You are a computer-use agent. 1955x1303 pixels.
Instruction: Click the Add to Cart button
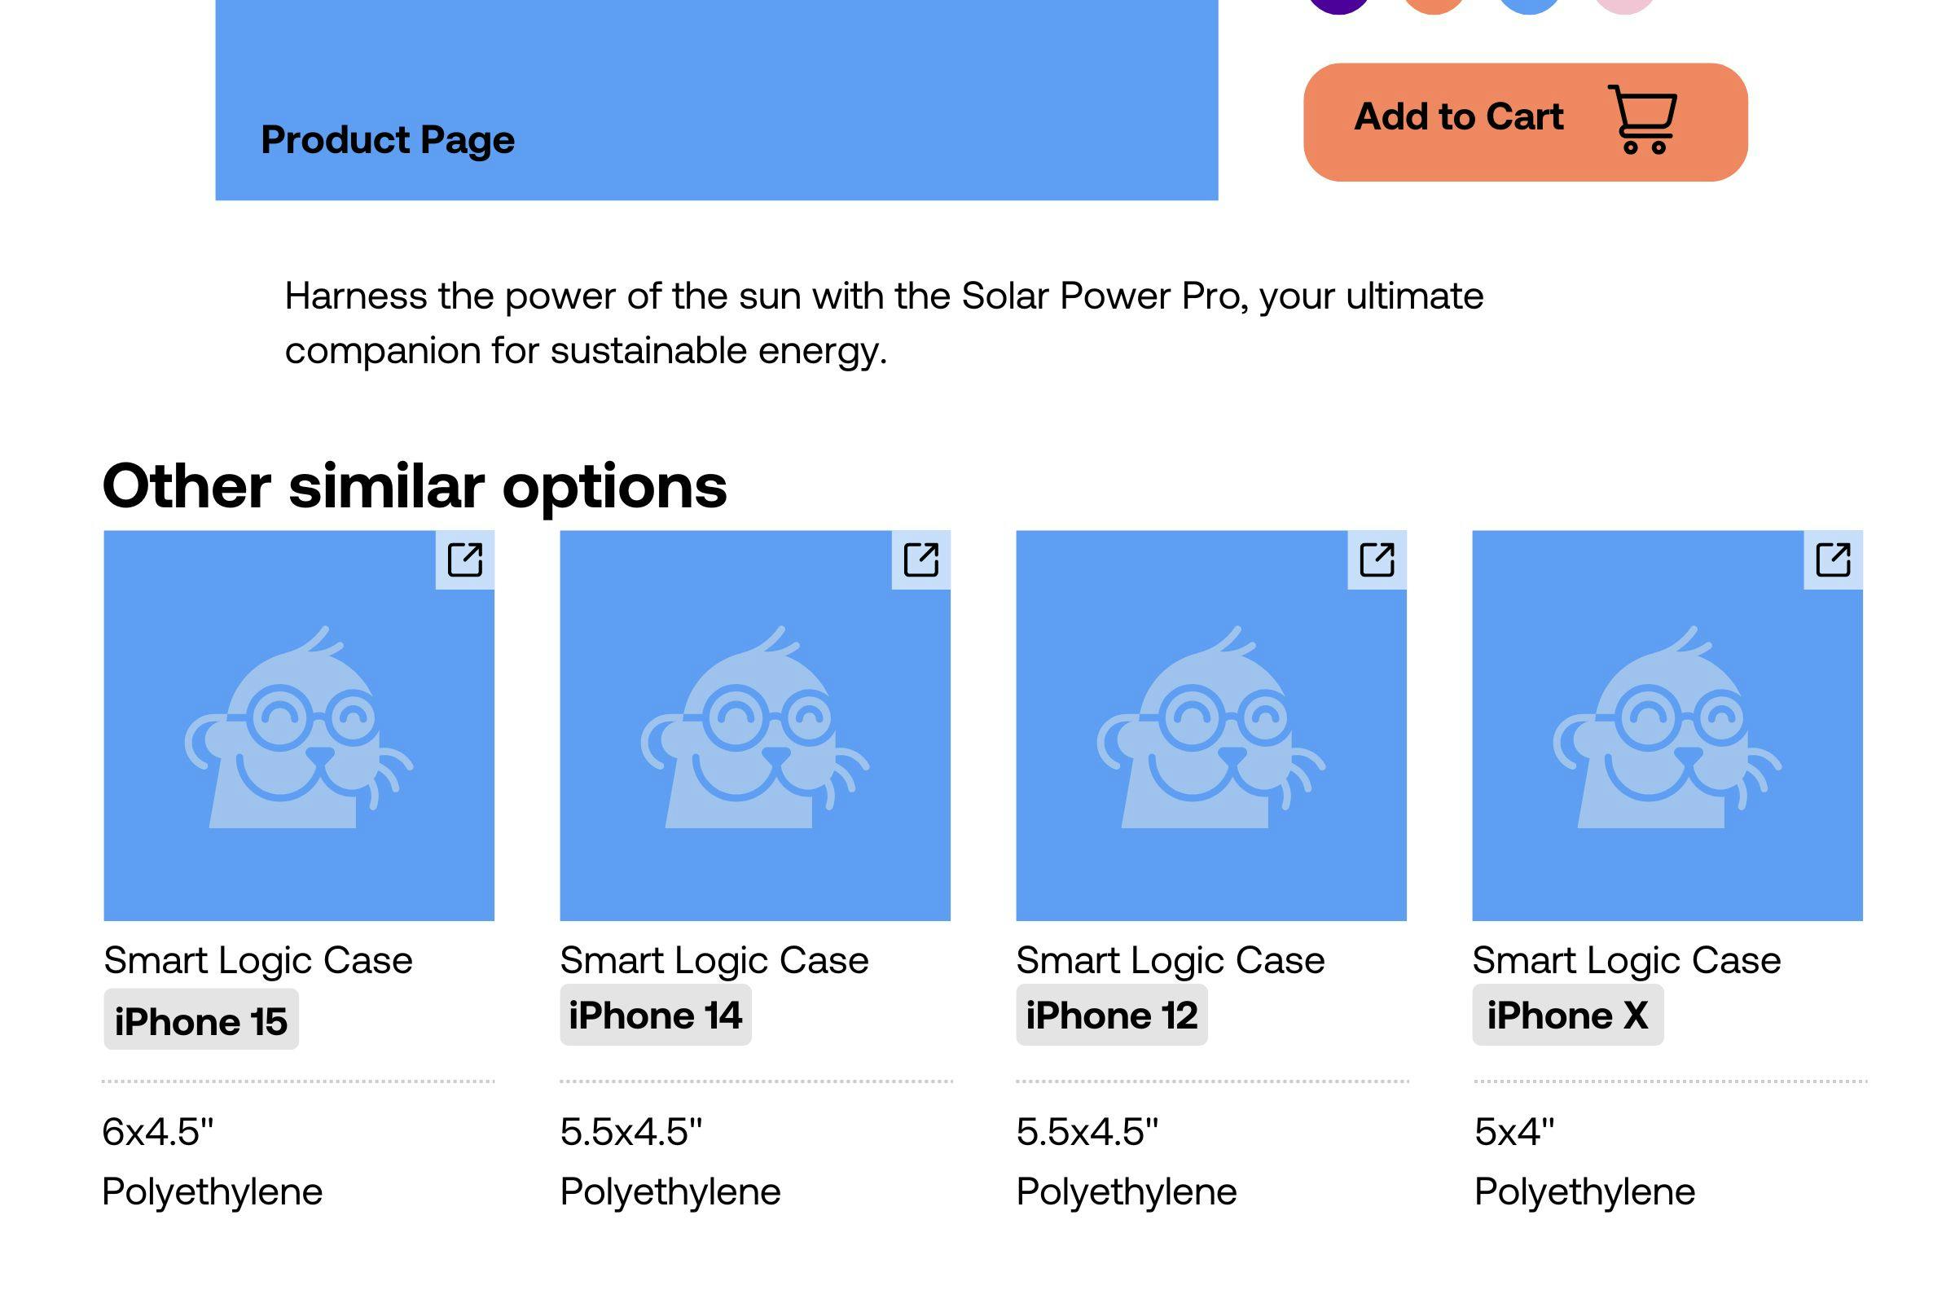click(1525, 122)
